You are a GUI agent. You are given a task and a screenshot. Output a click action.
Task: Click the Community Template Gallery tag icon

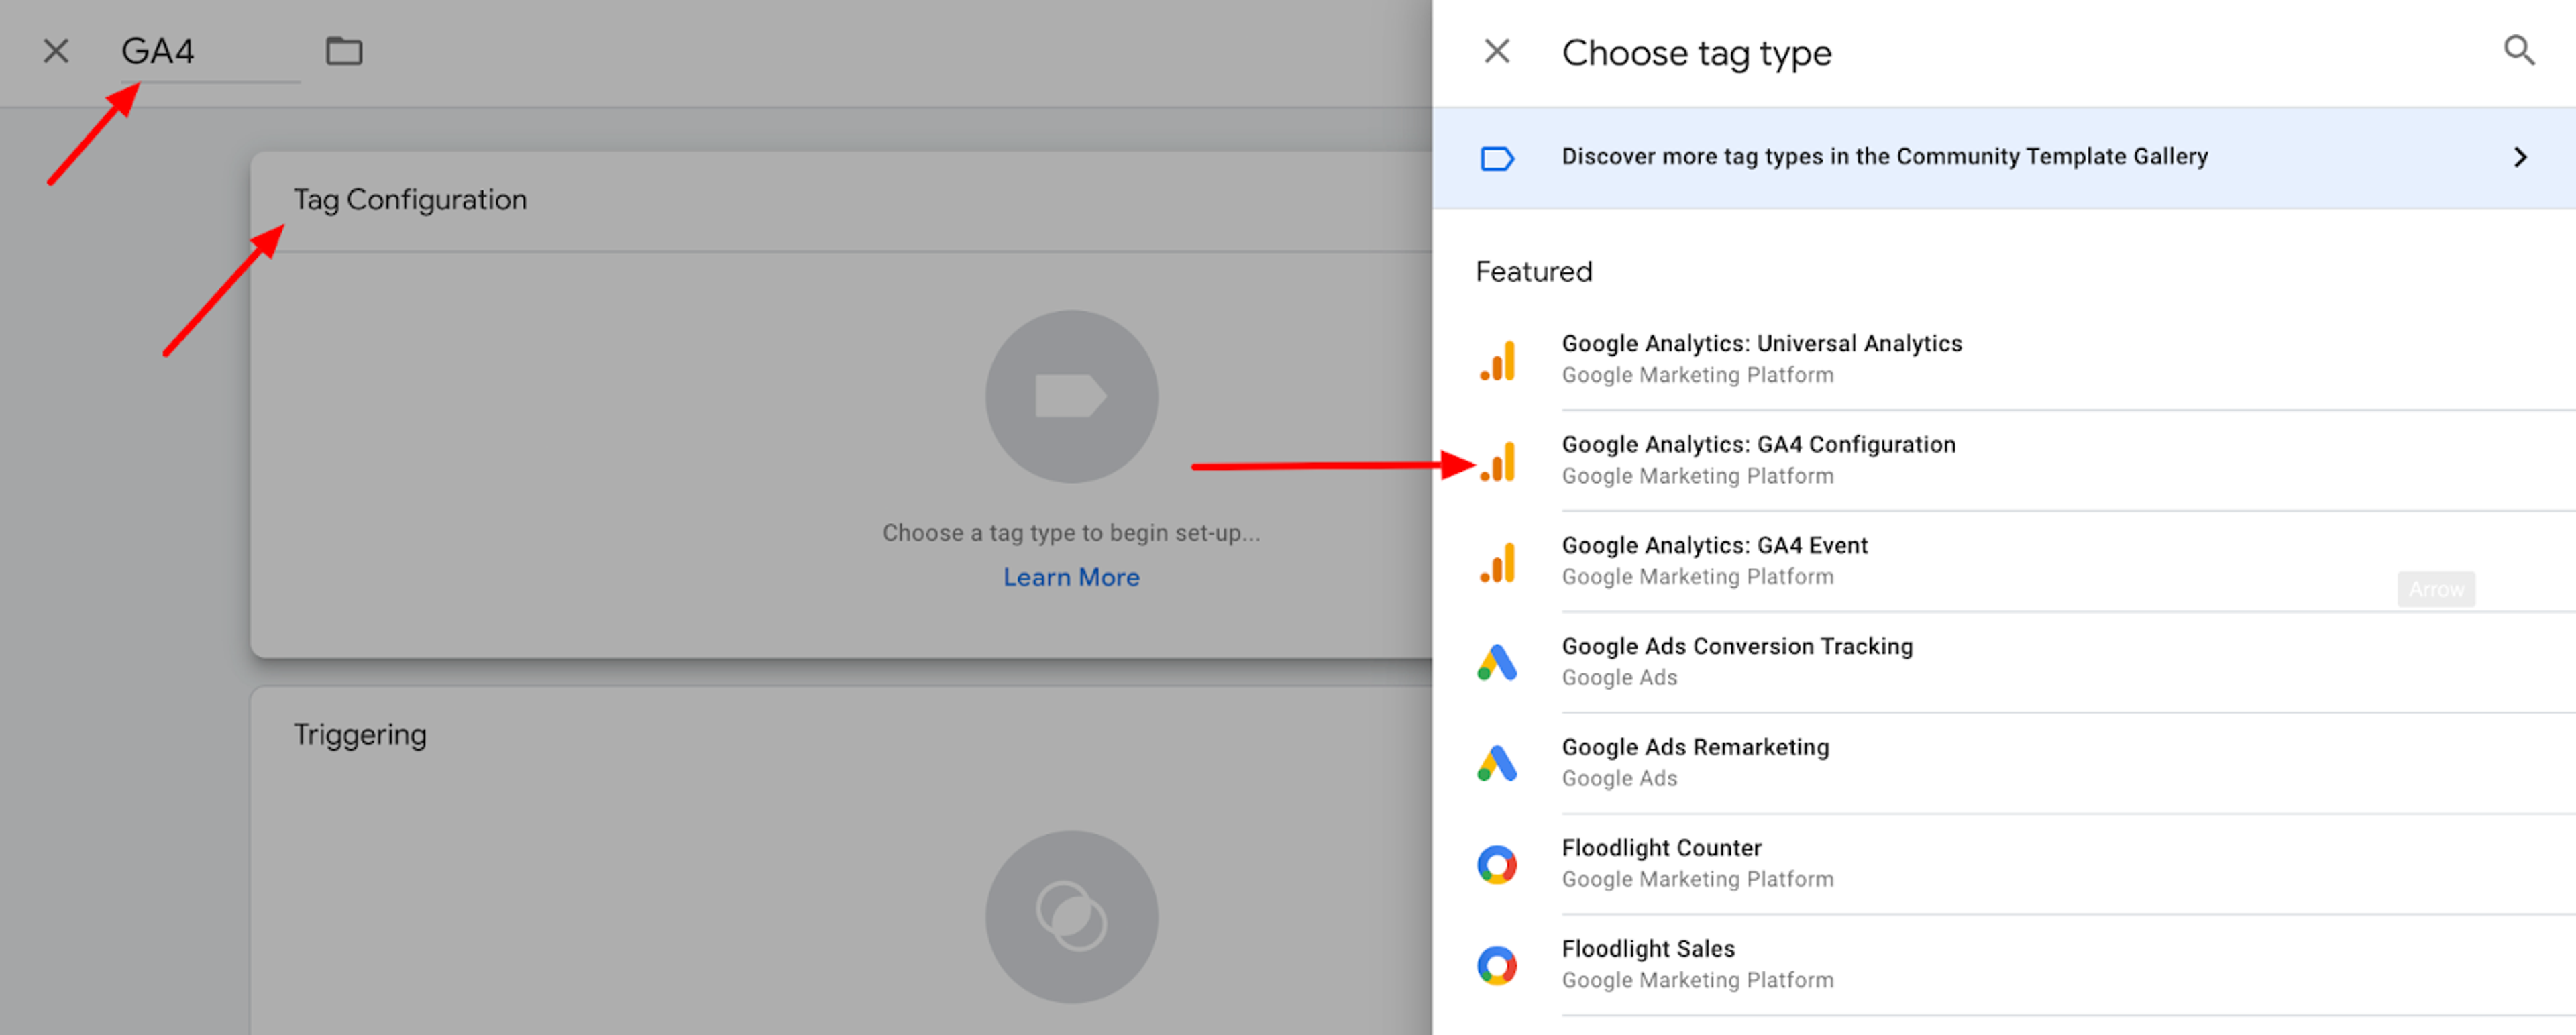(1496, 158)
